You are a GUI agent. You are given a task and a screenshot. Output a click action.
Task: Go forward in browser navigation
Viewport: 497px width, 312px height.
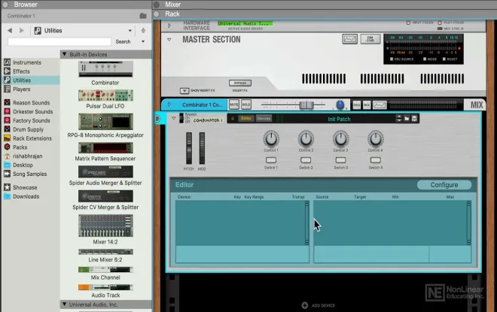22,31
